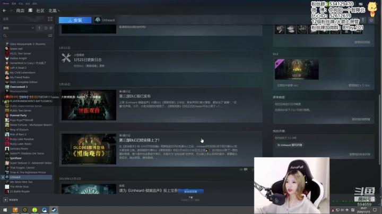
Task: Select Rusty Lake Paradise
Action: 22,139
